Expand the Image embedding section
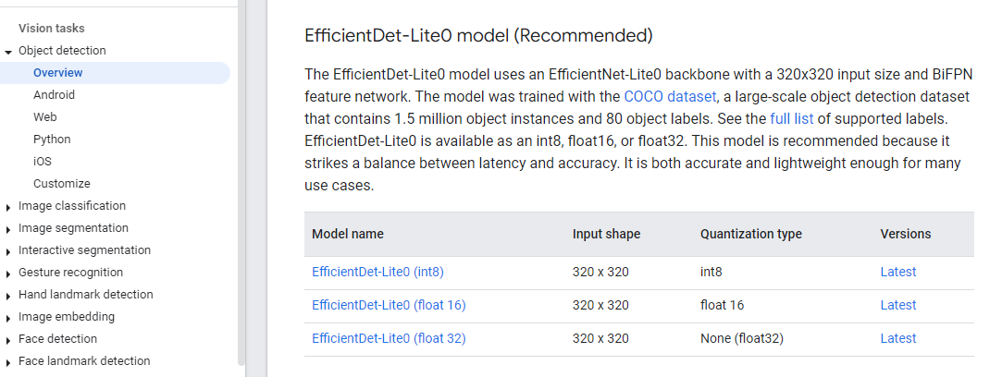 click(8, 318)
